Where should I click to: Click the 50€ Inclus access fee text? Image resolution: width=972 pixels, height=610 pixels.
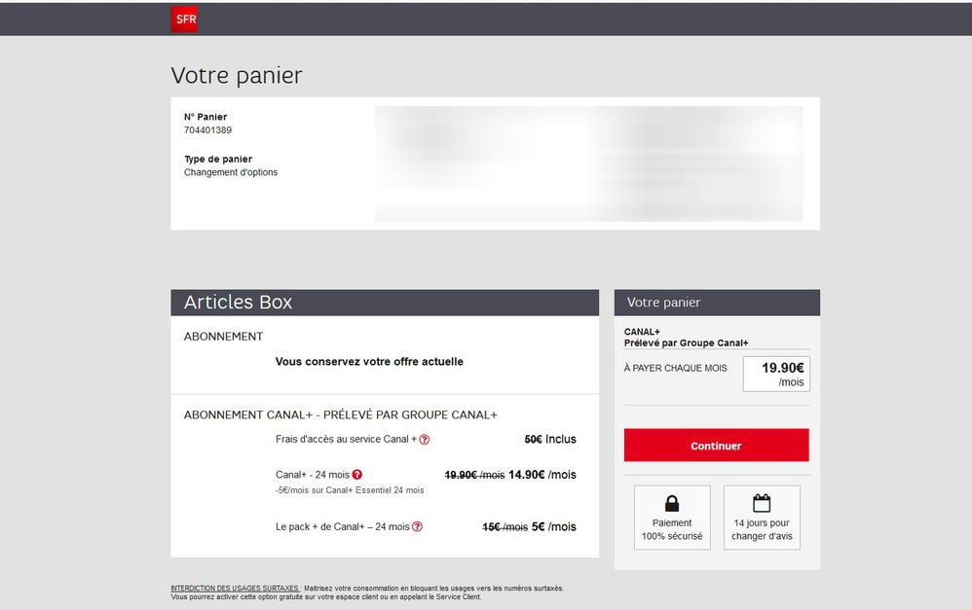pos(550,440)
